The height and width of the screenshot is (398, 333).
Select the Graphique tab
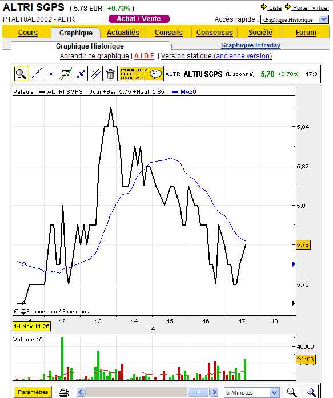(75, 33)
